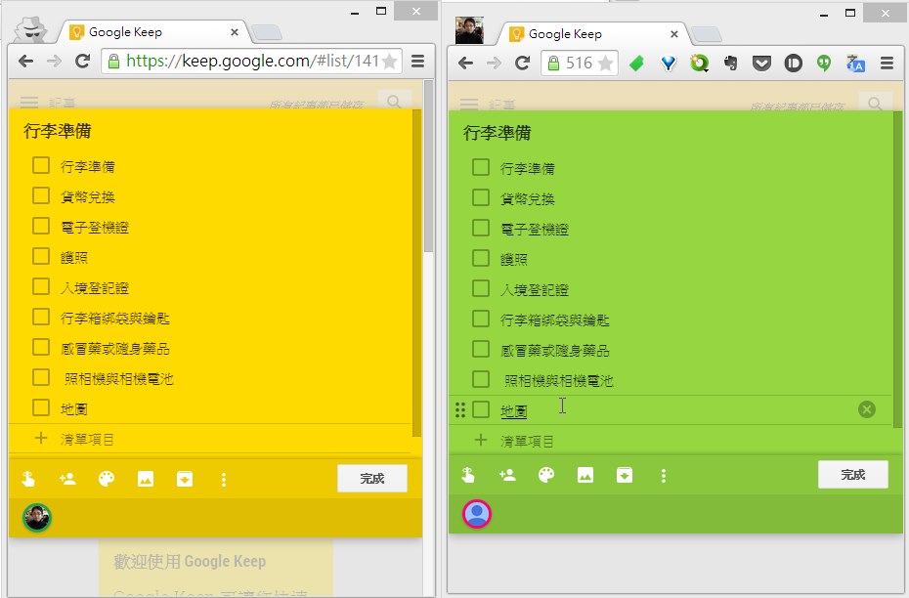The image size is (909, 598).
Task: Reload the page in right browser window
Action: click(x=522, y=63)
